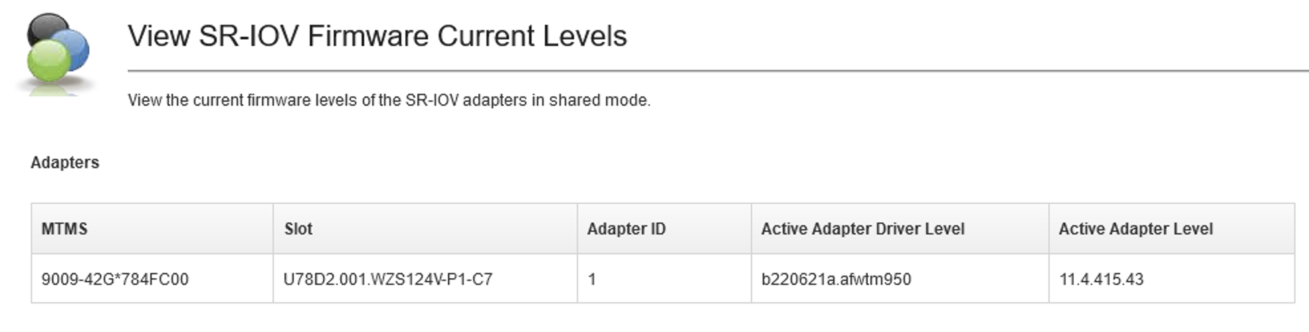Image resolution: width=1309 pixels, height=332 pixels.
Task: Click the black sphere in the logo
Action: (x=47, y=30)
